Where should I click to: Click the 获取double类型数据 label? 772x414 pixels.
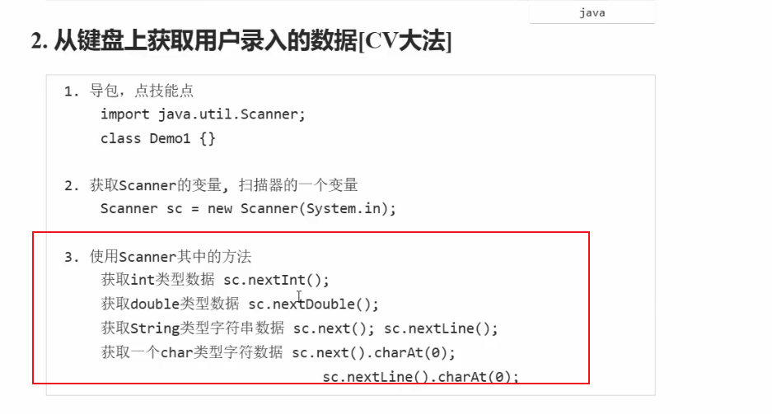click(x=170, y=305)
